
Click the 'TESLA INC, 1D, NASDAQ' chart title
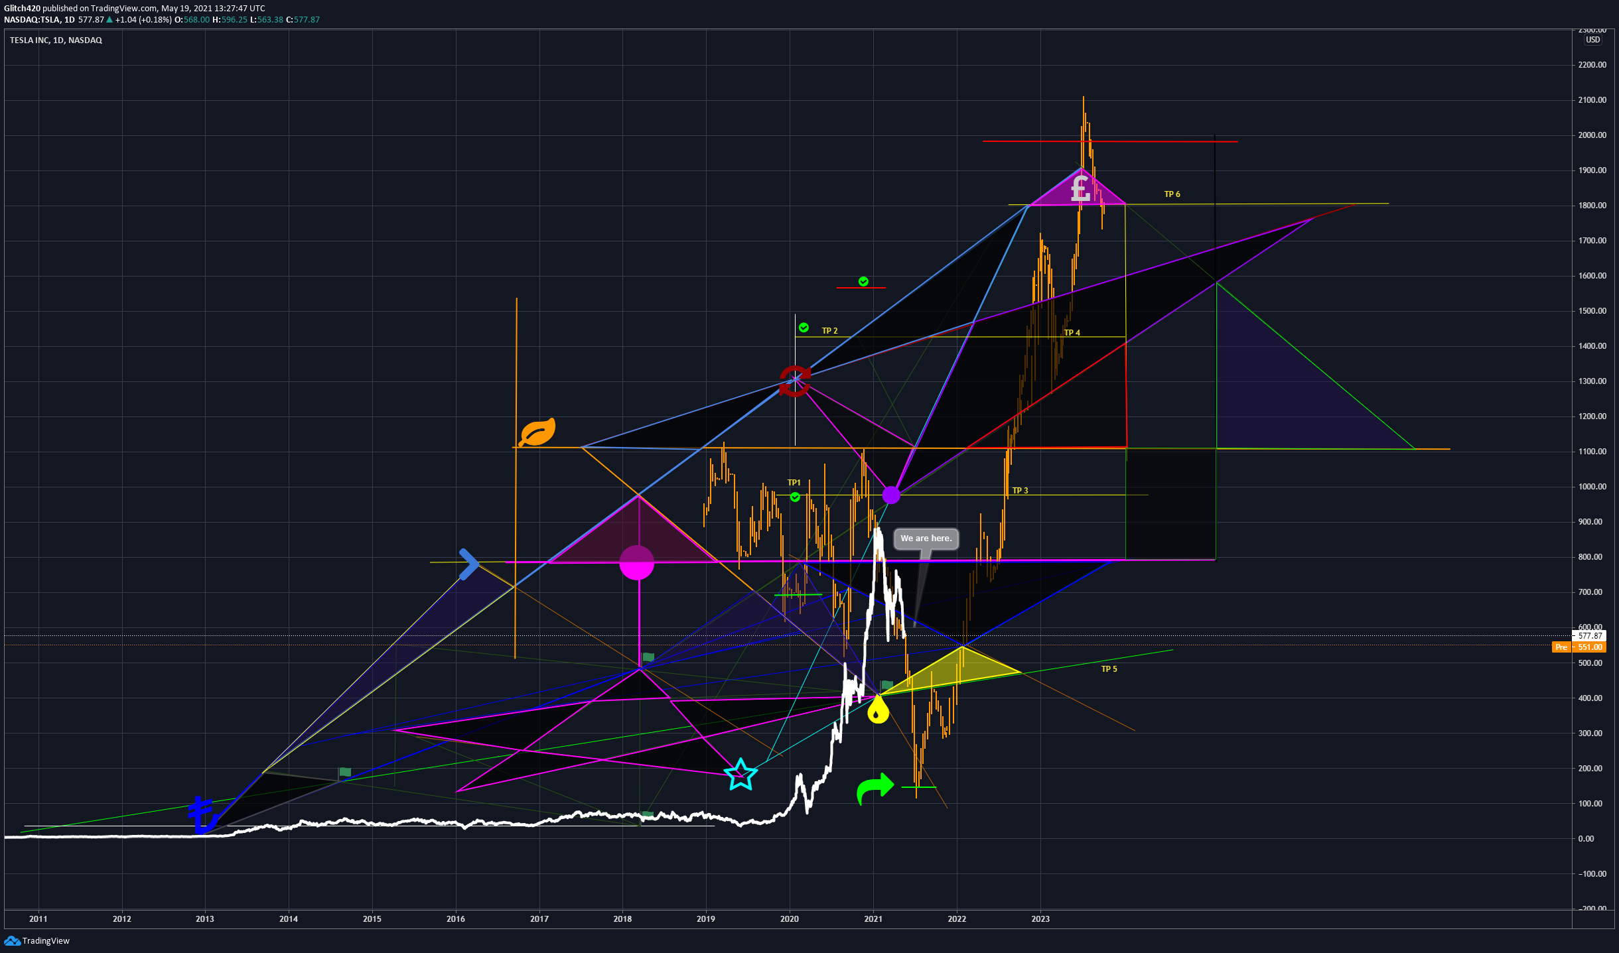point(56,40)
